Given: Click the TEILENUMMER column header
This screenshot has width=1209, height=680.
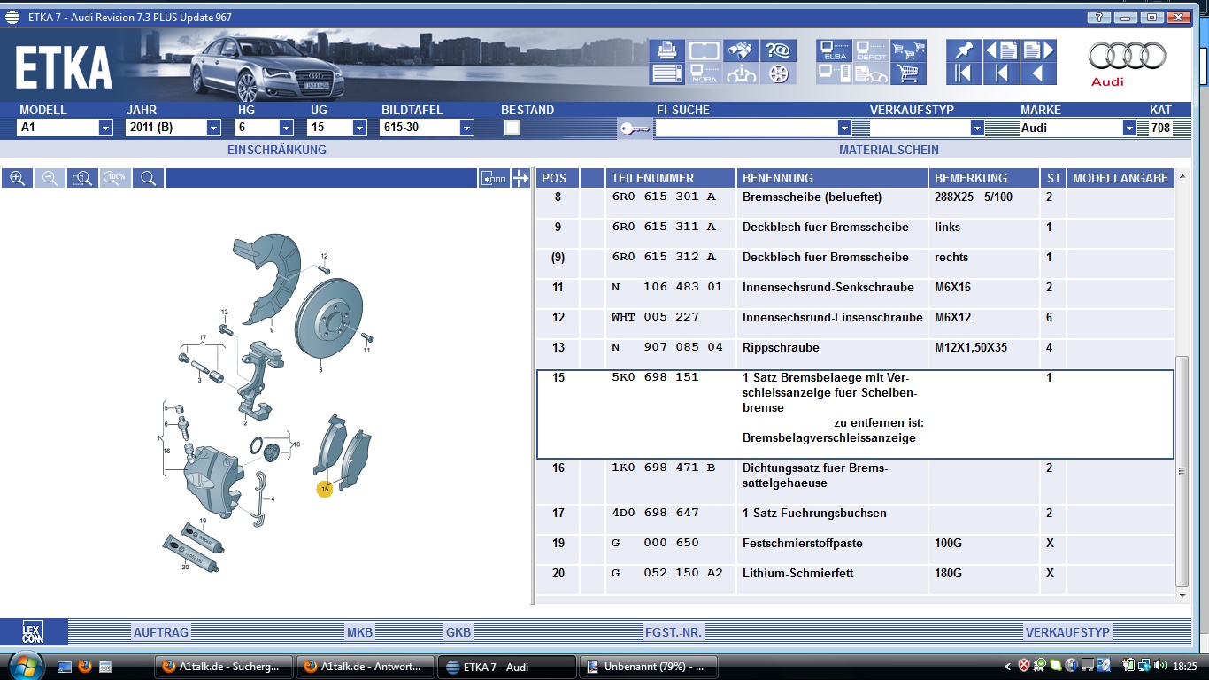Looking at the screenshot, I should point(672,178).
